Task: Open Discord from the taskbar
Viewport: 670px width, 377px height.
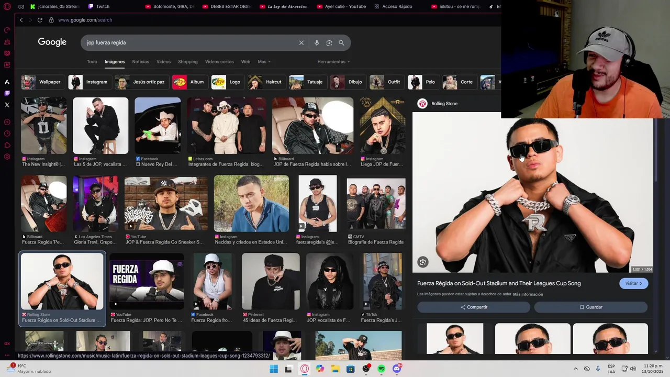Action: point(397,369)
